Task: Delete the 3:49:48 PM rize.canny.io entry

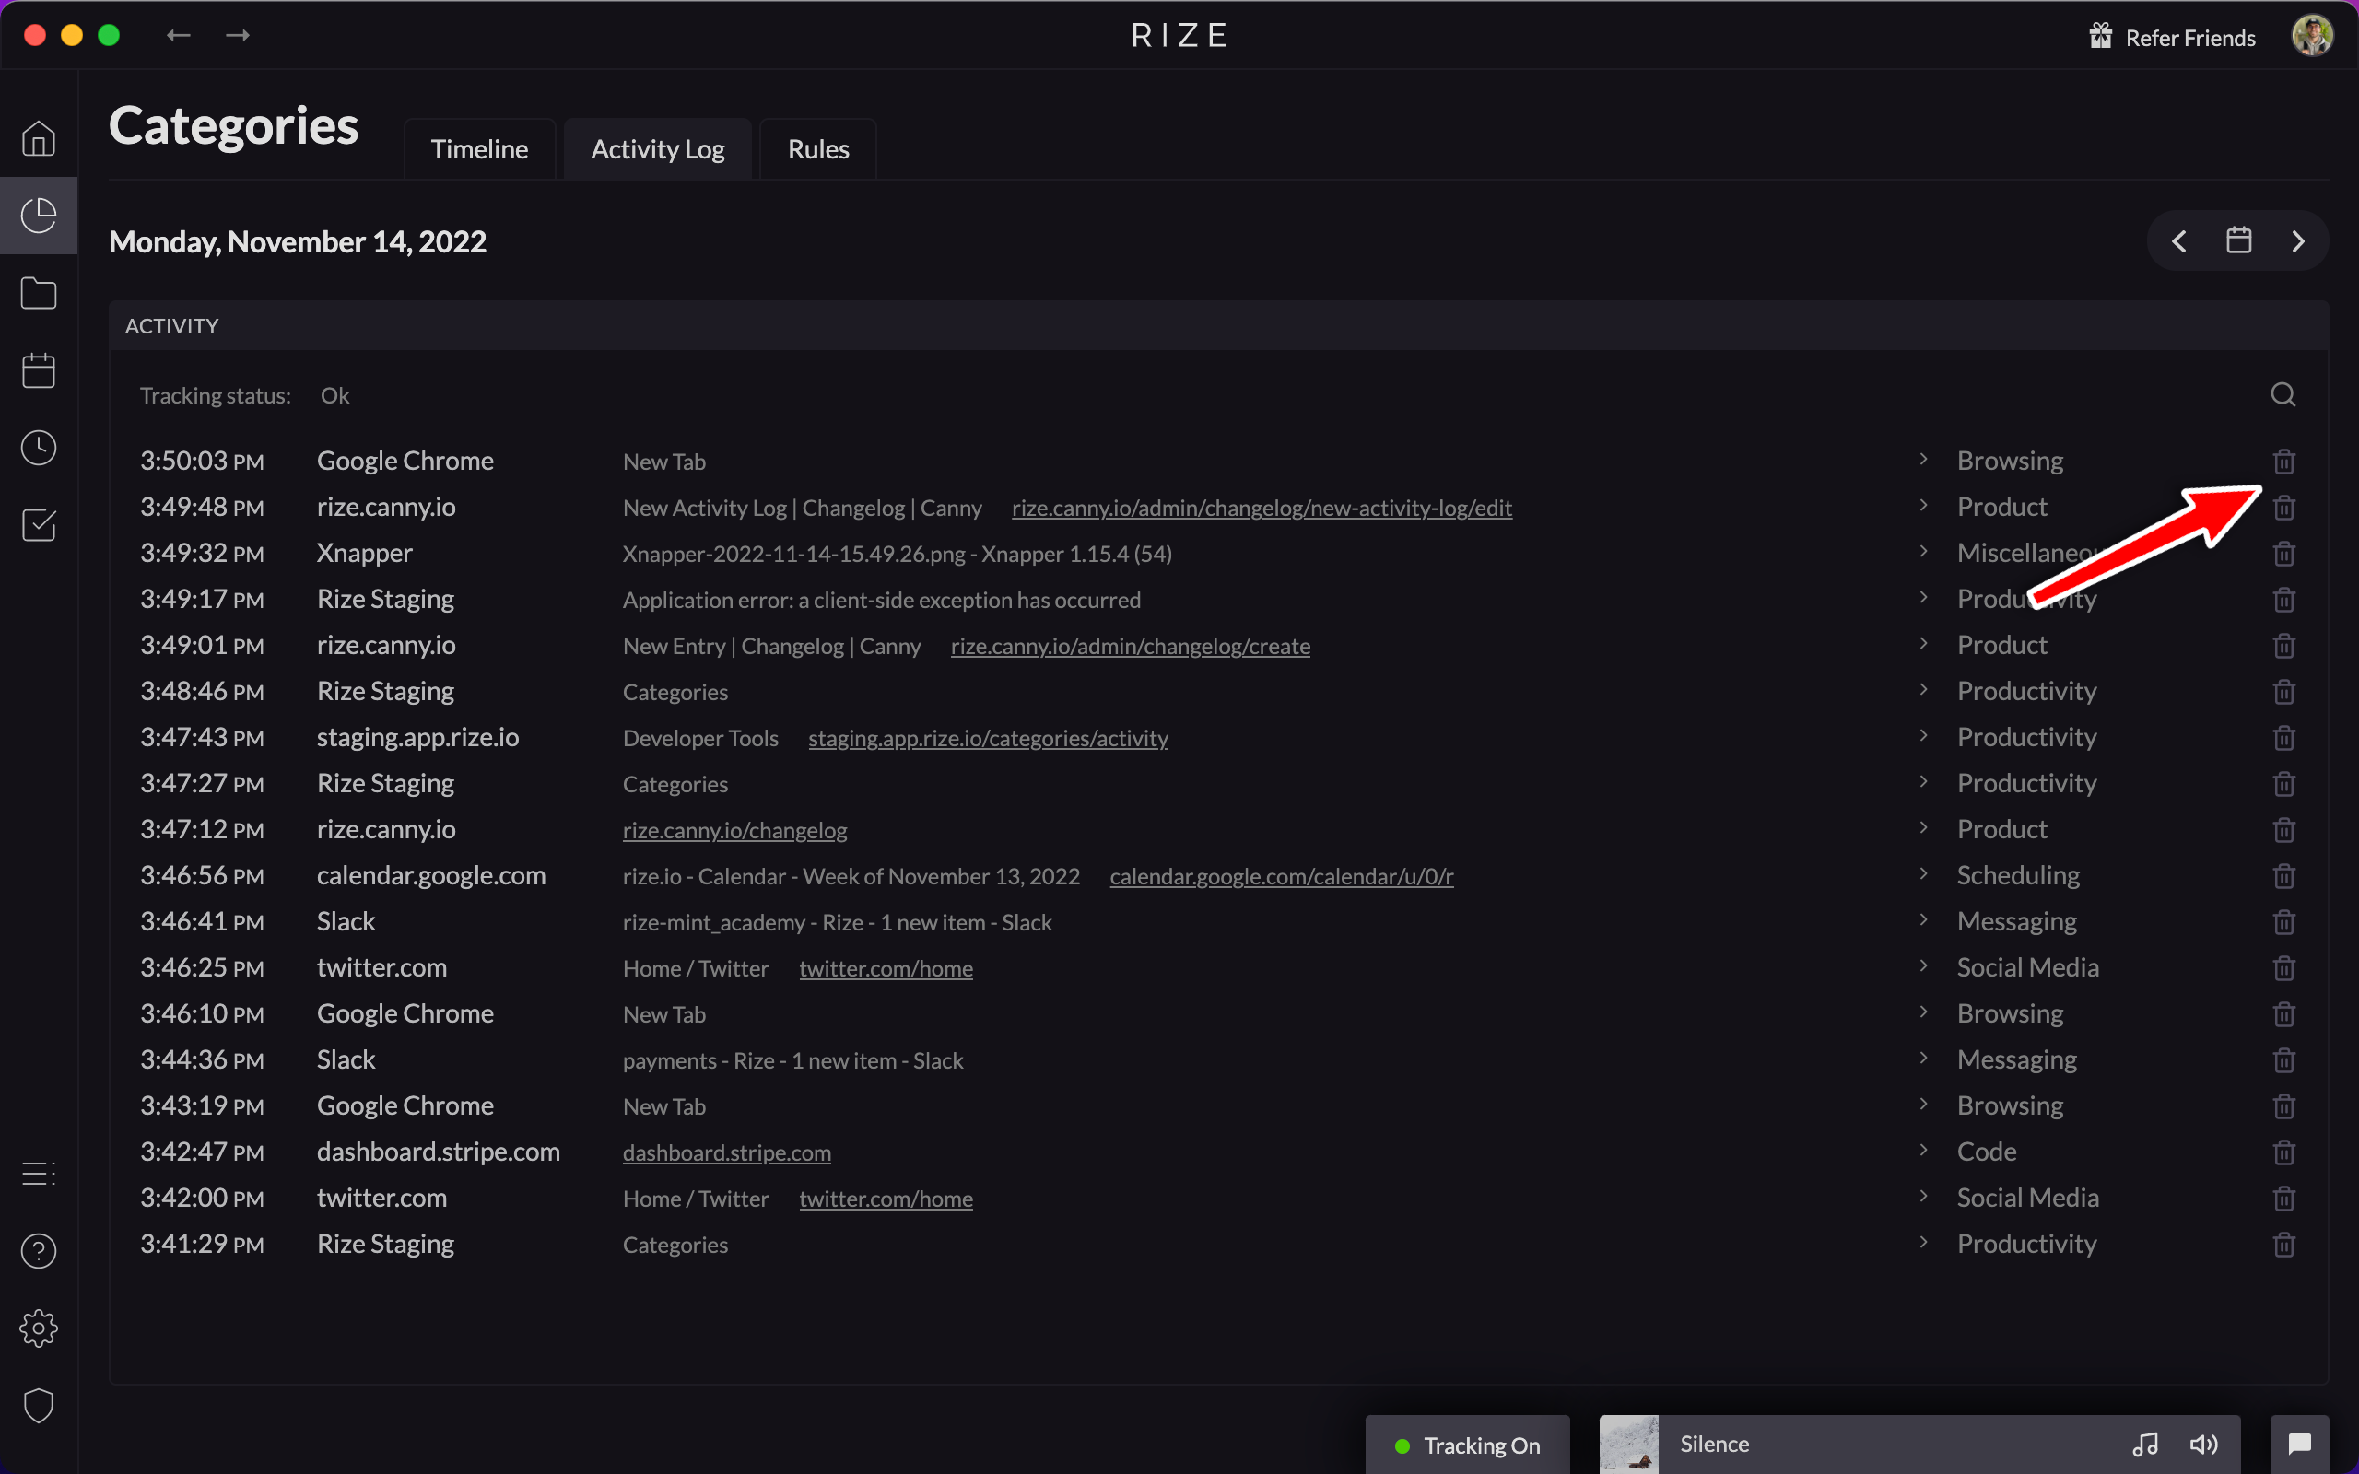Action: (2284, 507)
